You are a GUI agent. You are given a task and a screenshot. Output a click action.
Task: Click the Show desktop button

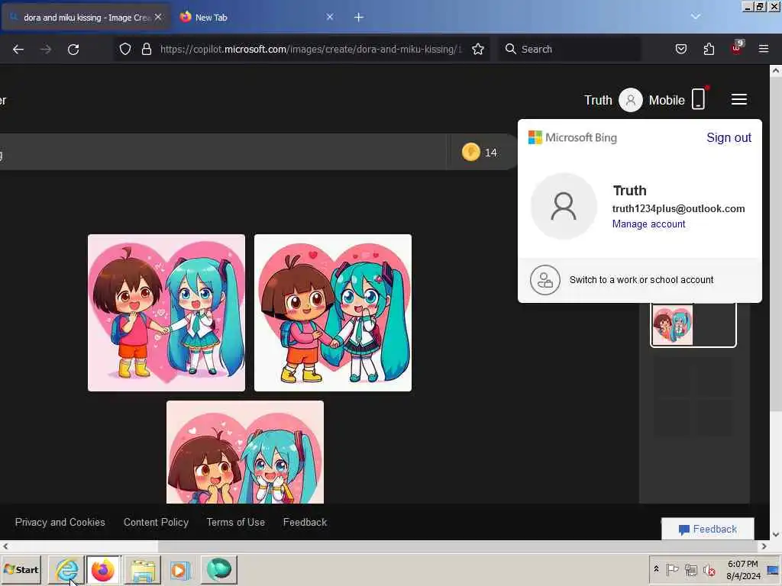pyautogui.click(x=774, y=569)
